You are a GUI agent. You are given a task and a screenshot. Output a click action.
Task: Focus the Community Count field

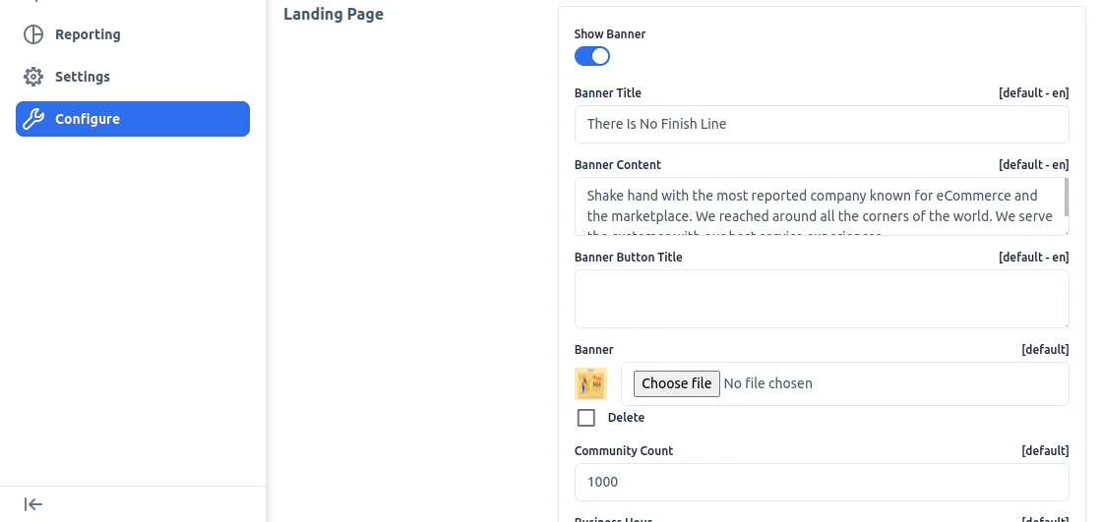pyautogui.click(x=822, y=482)
